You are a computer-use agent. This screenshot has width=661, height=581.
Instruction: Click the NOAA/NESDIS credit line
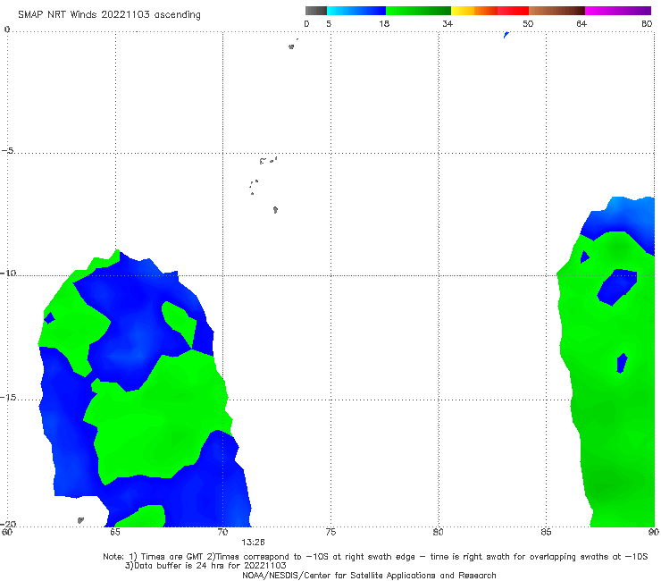click(x=369, y=575)
